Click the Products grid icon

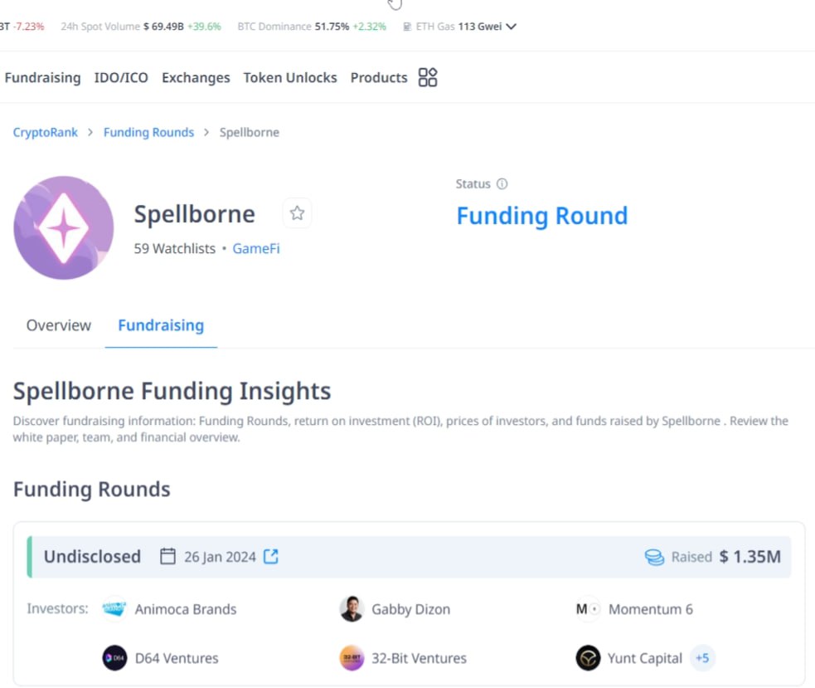(x=428, y=77)
